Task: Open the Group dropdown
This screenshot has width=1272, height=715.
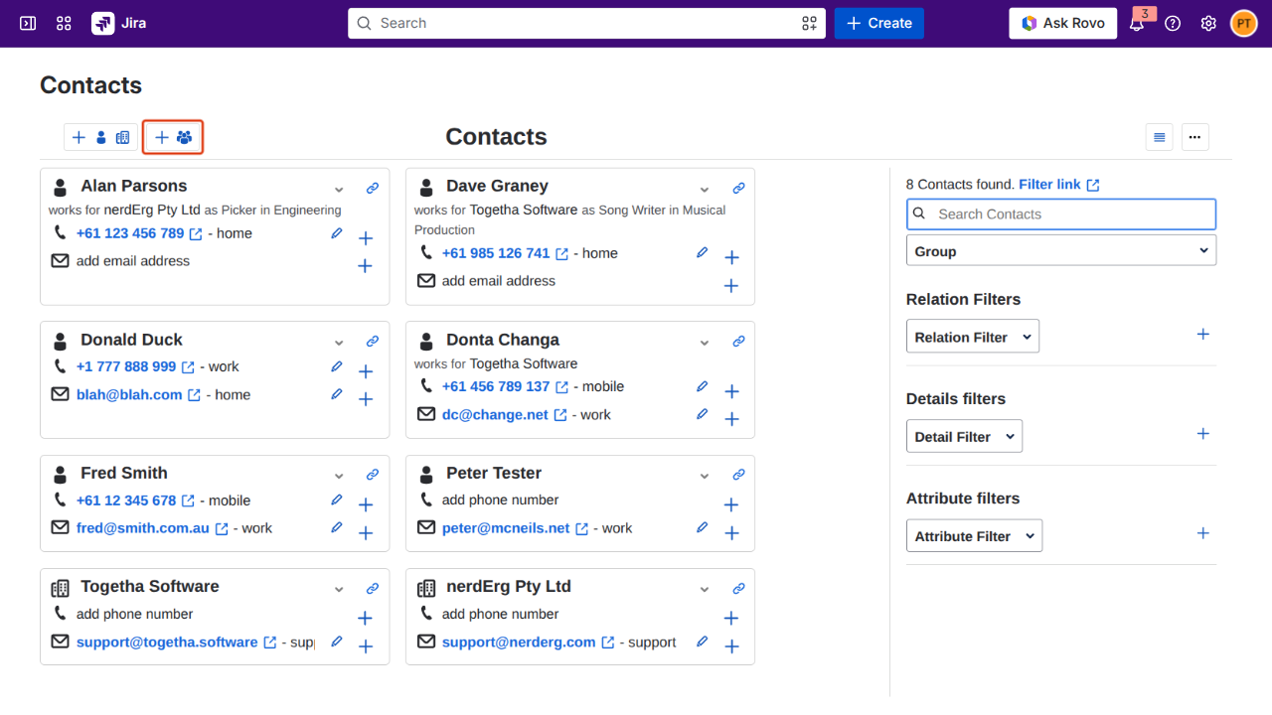Action: [1061, 250]
